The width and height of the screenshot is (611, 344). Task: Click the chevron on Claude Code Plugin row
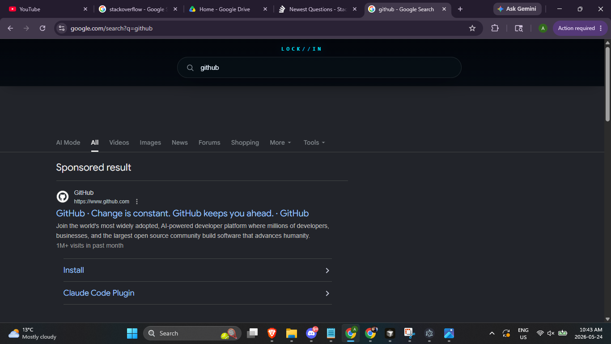click(x=327, y=293)
